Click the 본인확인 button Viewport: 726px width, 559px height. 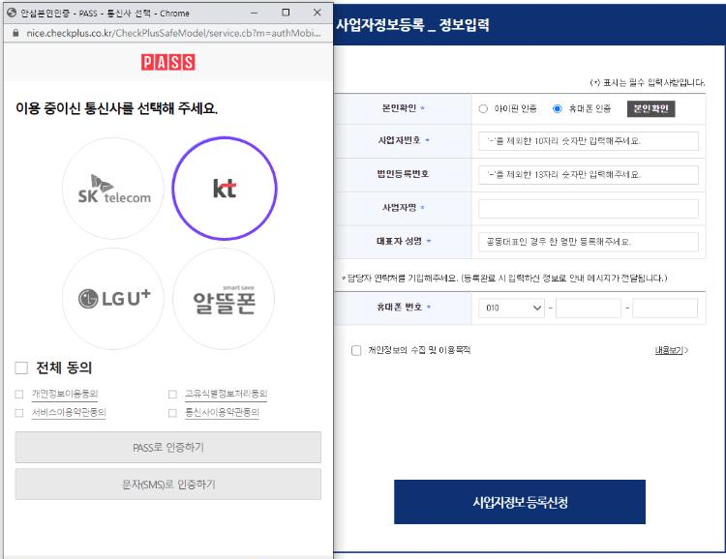click(651, 108)
